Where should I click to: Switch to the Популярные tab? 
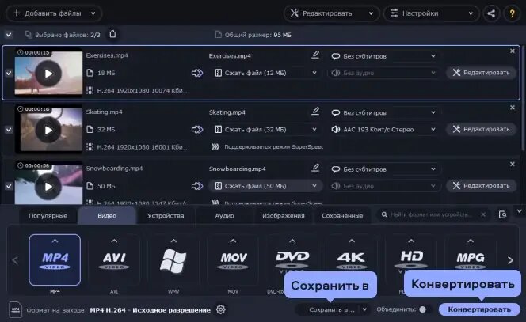[48, 215]
